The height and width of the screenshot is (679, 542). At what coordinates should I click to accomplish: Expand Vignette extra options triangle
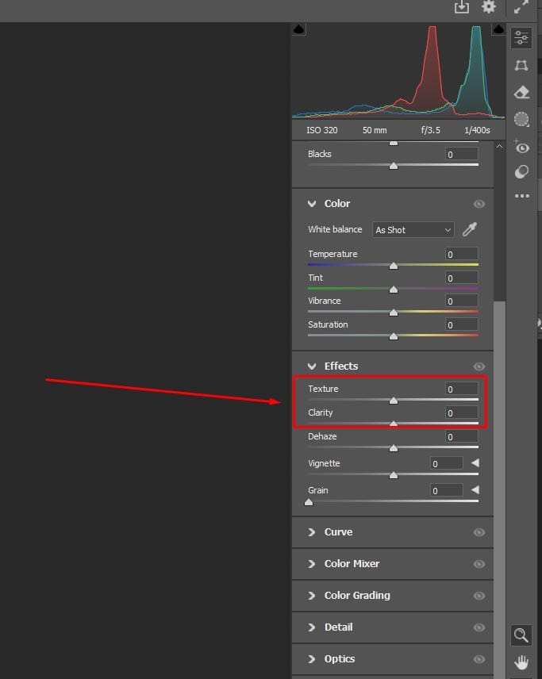click(475, 463)
